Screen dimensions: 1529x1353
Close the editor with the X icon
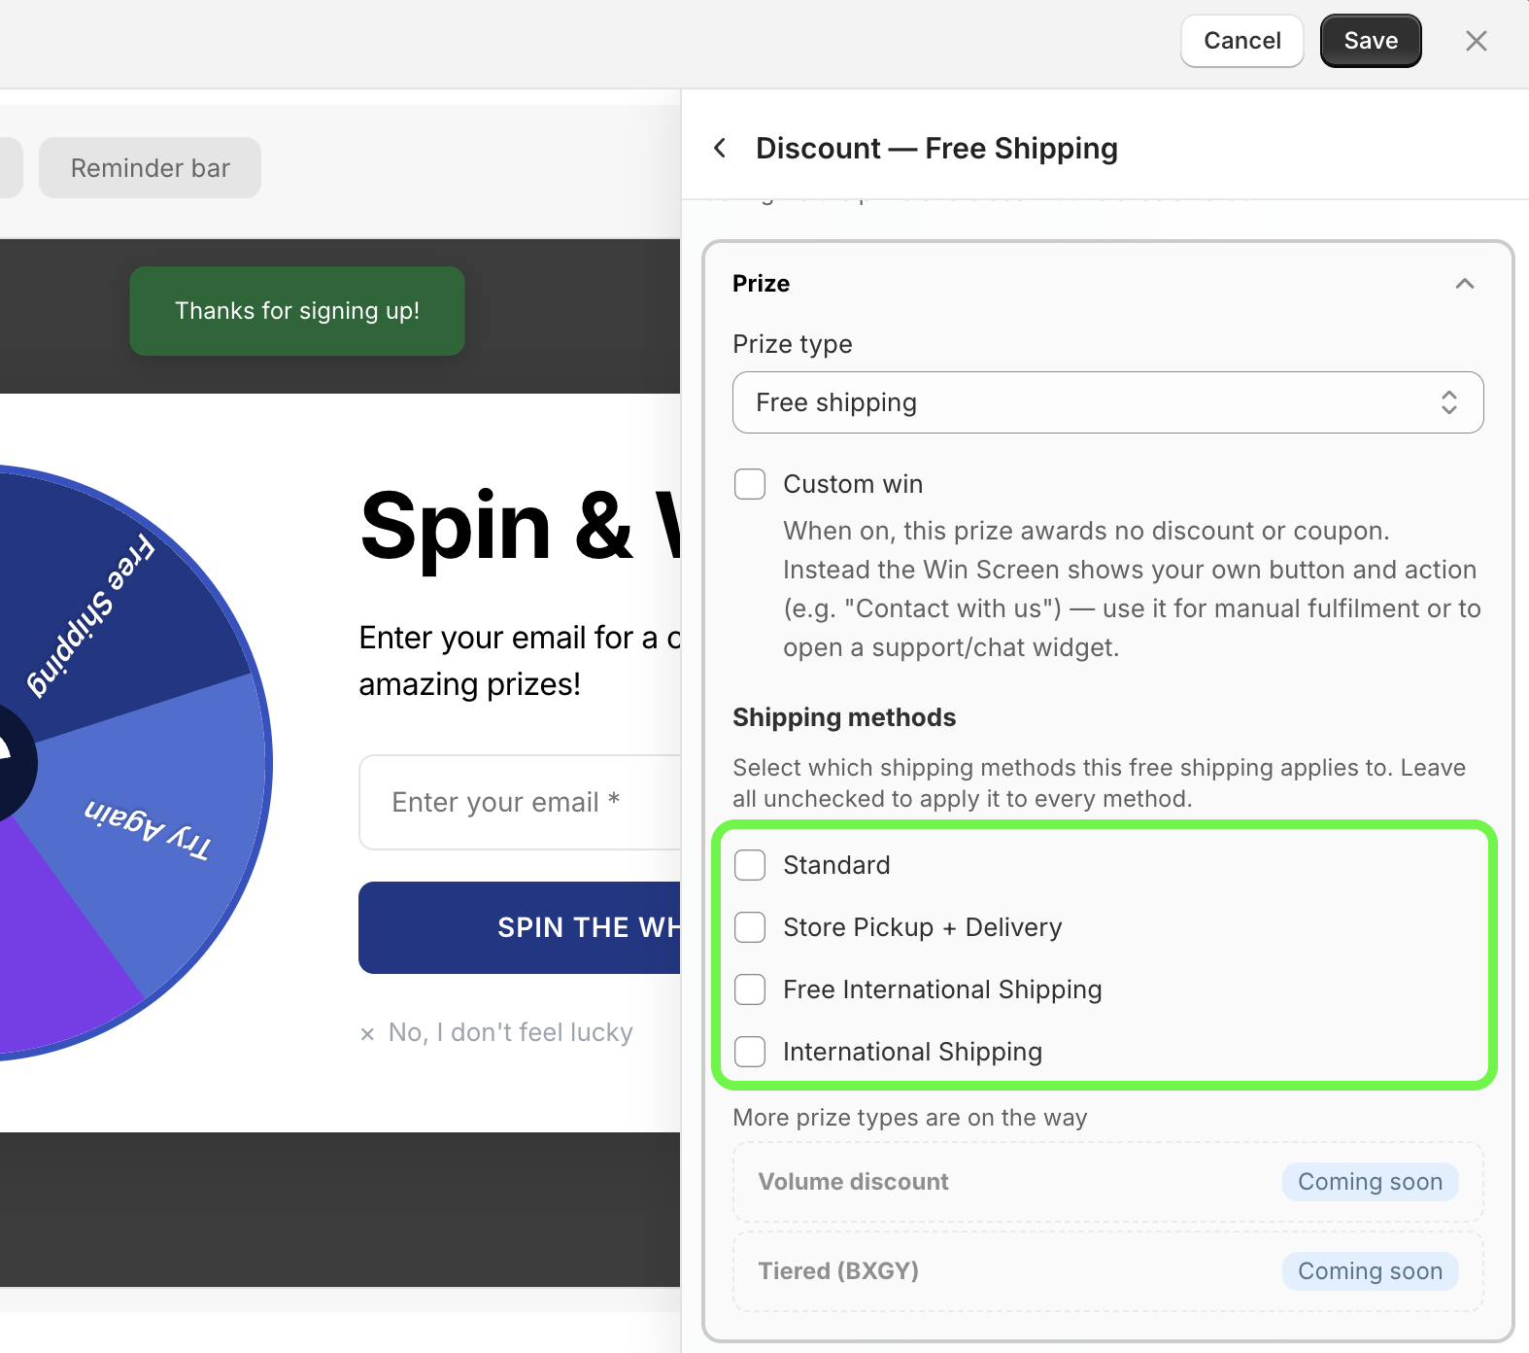(1476, 41)
